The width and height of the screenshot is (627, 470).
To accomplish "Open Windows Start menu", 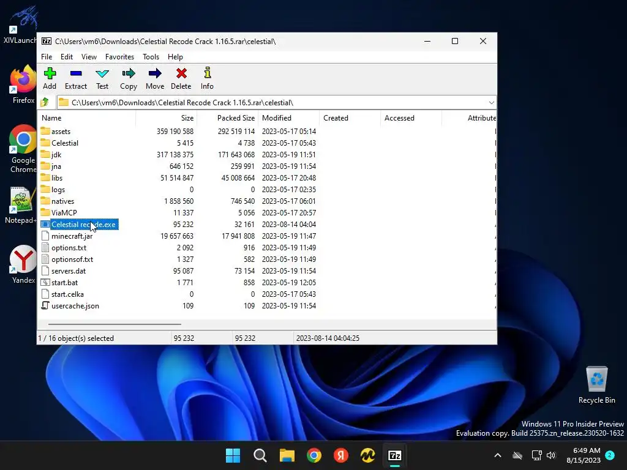I will coord(233,455).
